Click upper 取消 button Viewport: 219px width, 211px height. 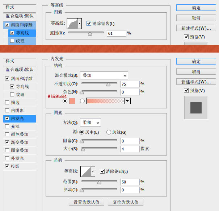[196, 18]
